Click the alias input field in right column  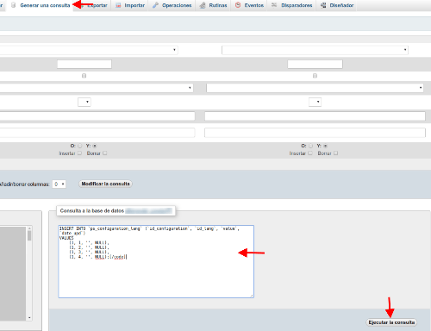(x=315, y=64)
